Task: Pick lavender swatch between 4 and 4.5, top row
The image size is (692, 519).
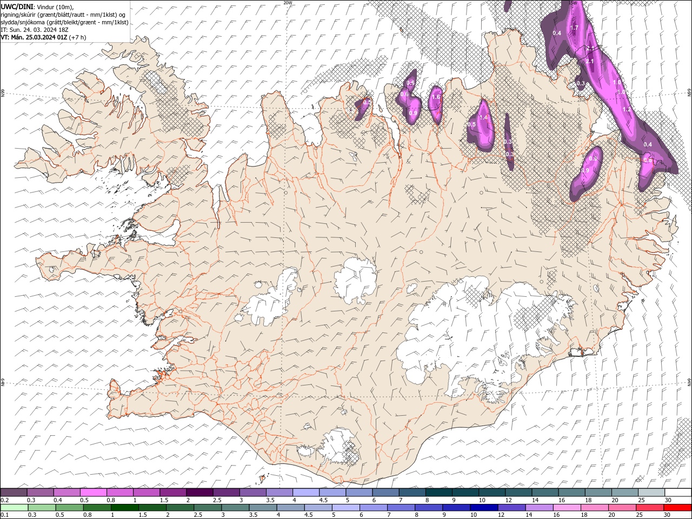Action: 305,493
